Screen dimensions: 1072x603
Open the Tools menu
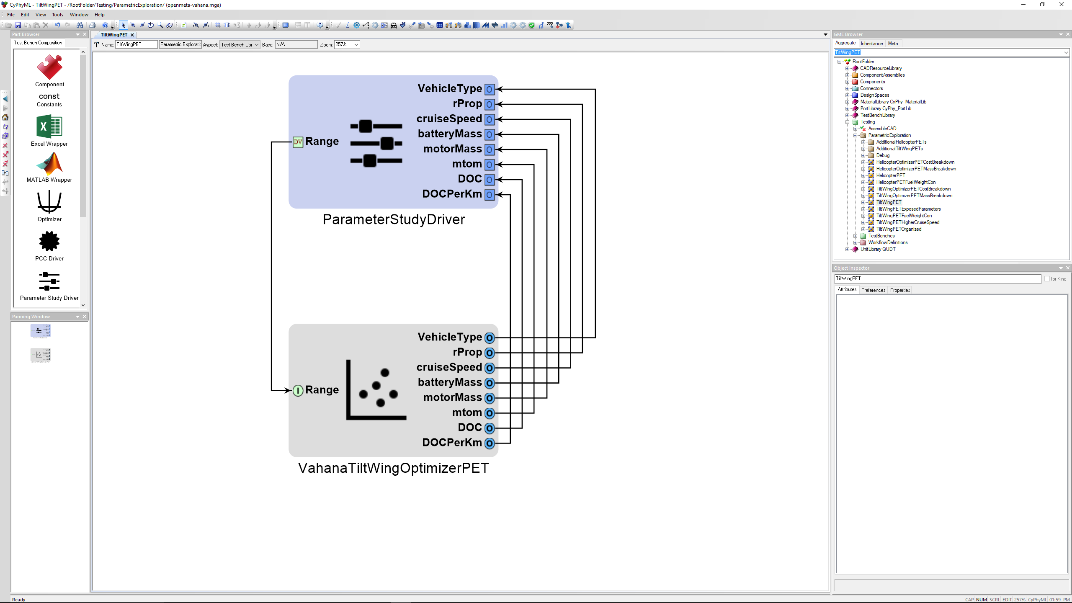[57, 15]
